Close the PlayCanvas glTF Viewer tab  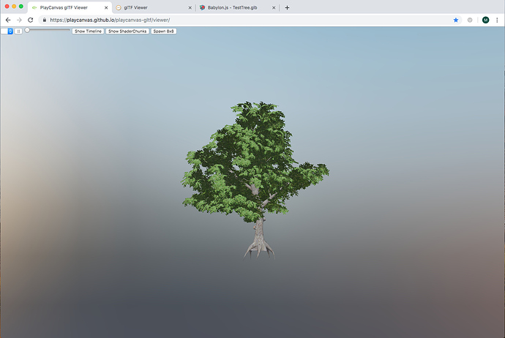tap(106, 8)
